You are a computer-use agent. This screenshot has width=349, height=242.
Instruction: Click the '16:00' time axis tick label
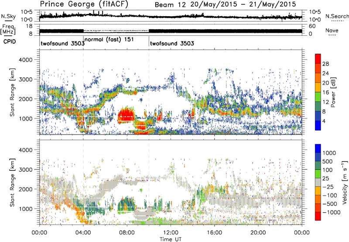click(214, 232)
